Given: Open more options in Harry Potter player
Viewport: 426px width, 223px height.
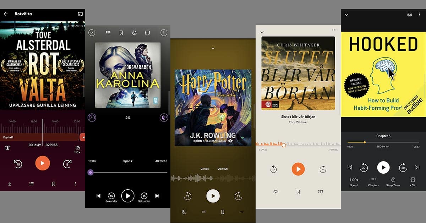Looking at the screenshot, I should tap(242, 212).
